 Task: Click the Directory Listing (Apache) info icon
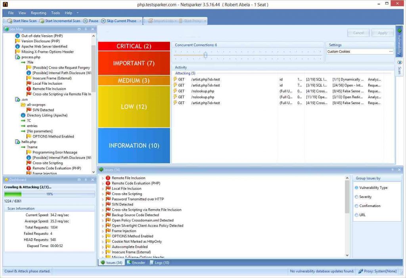(23, 115)
